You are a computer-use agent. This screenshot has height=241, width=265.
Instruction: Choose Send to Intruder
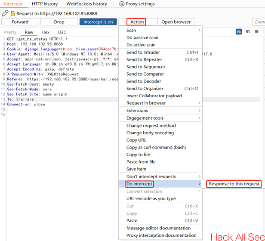(x=160, y=52)
